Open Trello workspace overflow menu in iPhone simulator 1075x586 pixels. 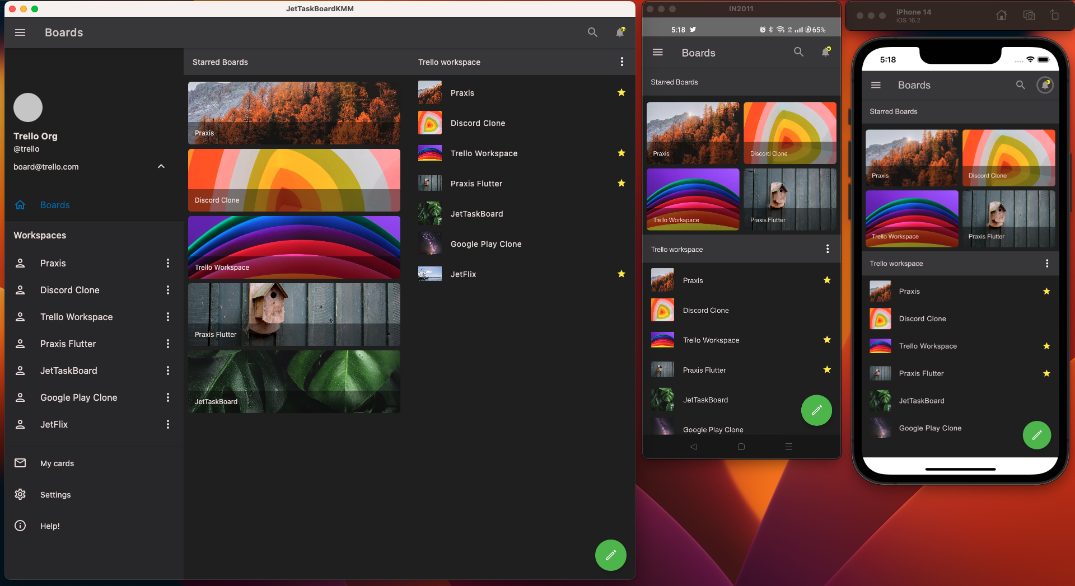click(1047, 263)
